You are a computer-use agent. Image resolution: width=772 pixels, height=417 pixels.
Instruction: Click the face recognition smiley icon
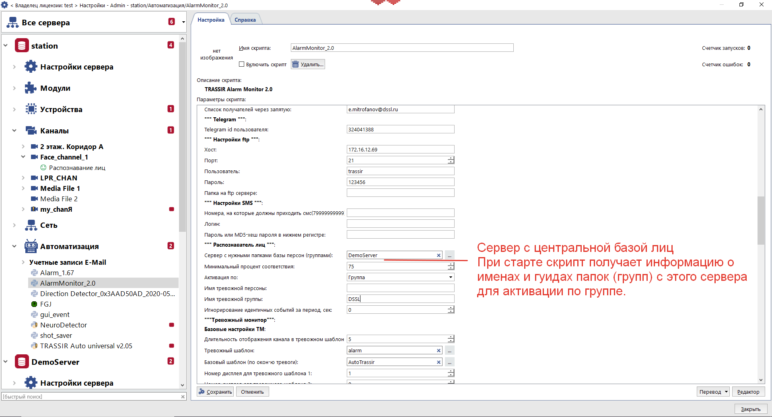(43, 168)
